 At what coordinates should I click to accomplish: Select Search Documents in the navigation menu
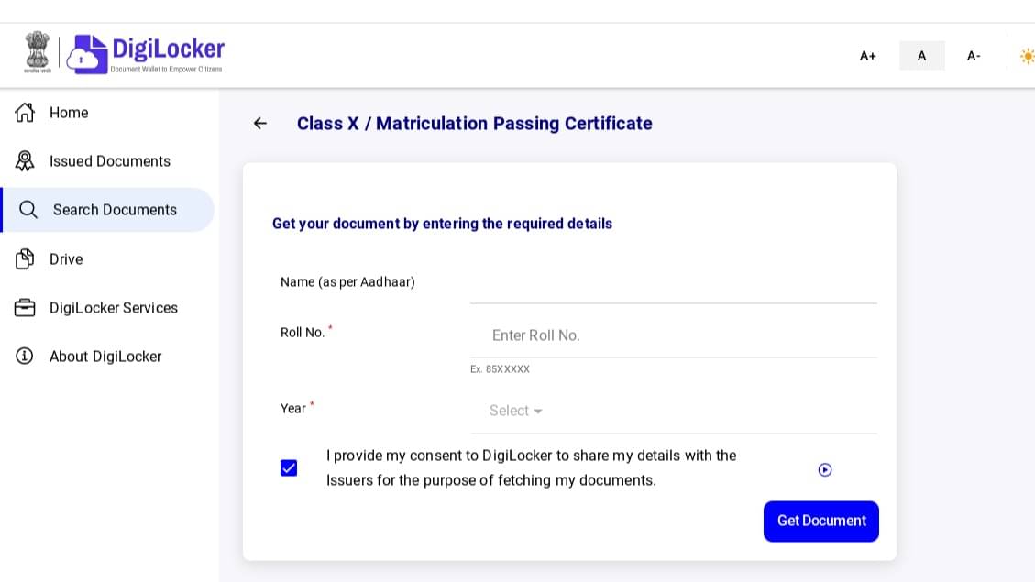pyautogui.click(x=115, y=210)
